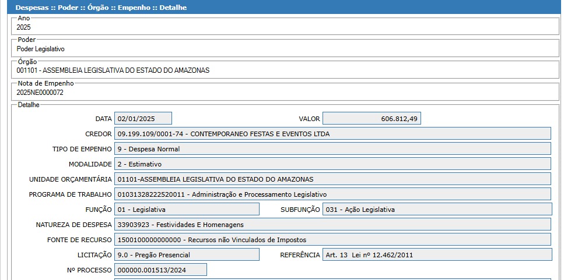Click the FONTE DE RECURSO field
564x280 pixels.
[x=332, y=239]
